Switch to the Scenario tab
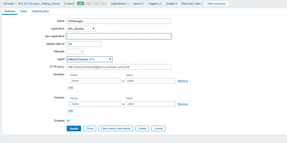Image resolution: width=287 pixels, height=143 pixels. [10, 11]
